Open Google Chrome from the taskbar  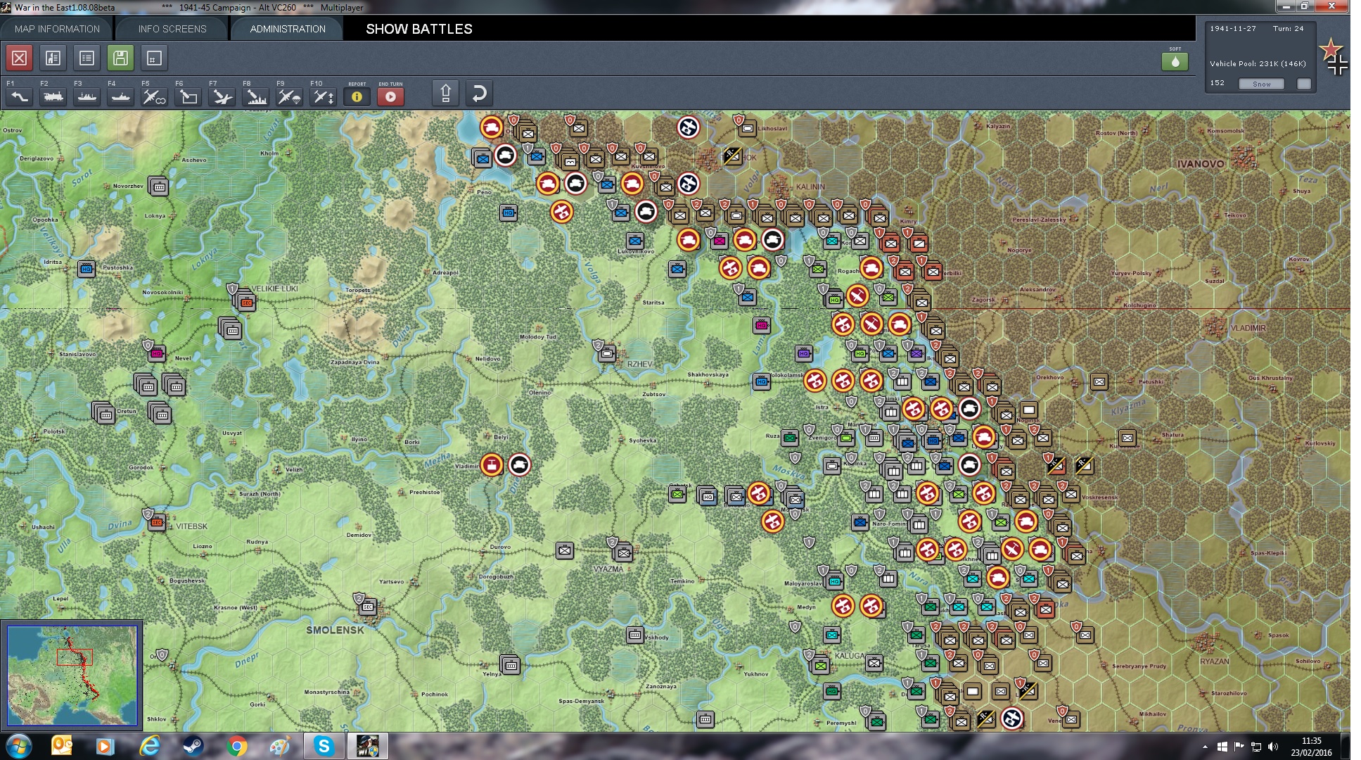coord(237,746)
